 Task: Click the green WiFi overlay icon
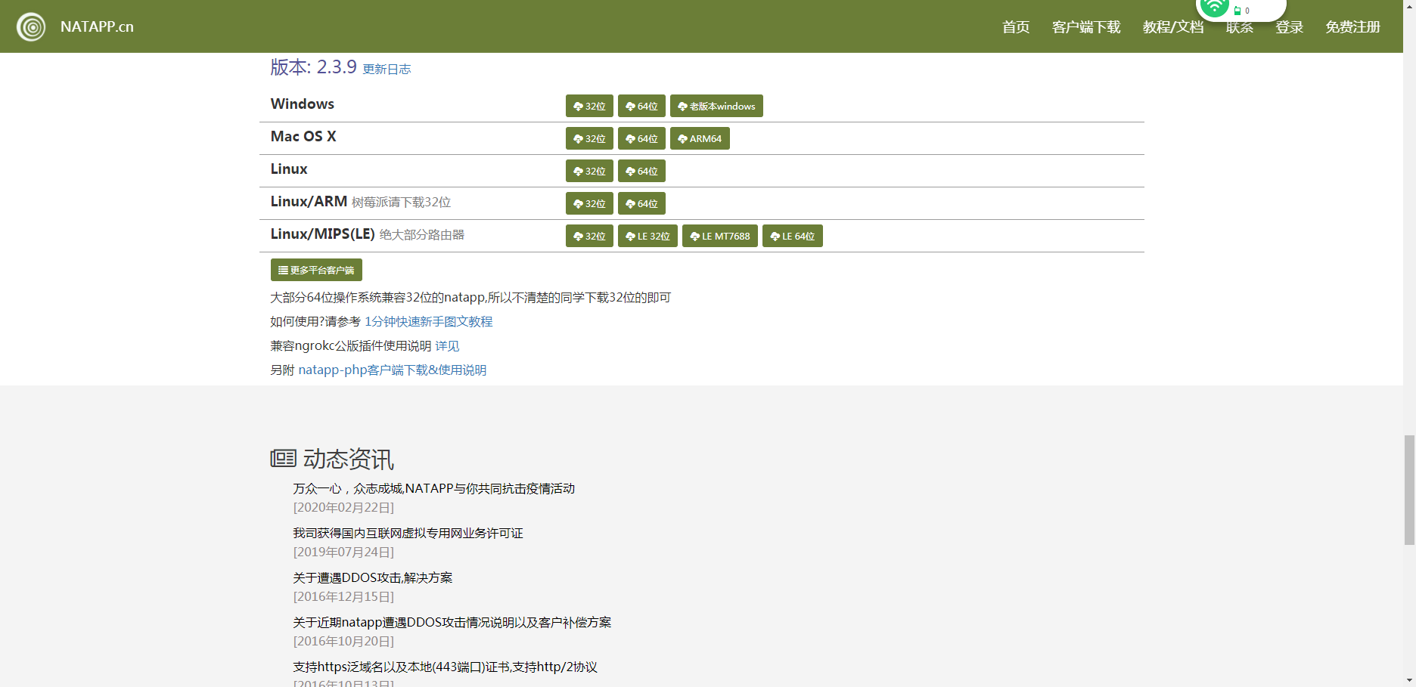(x=1214, y=7)
